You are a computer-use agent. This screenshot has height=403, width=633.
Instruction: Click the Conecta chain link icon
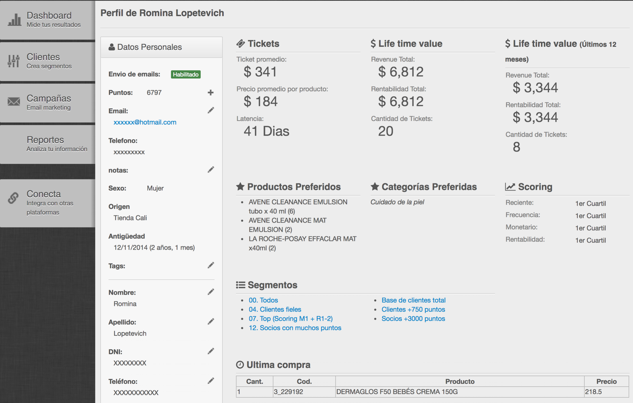tap(13, 198)
